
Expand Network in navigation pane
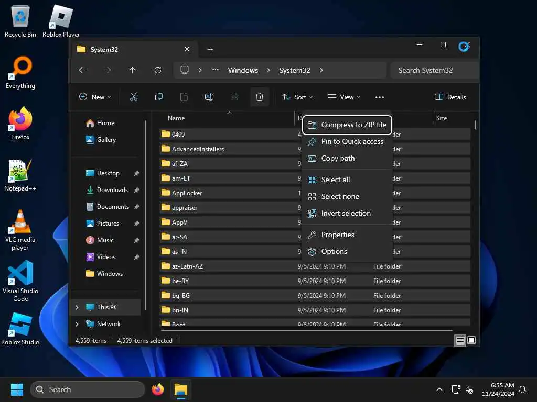coord(77,324)
